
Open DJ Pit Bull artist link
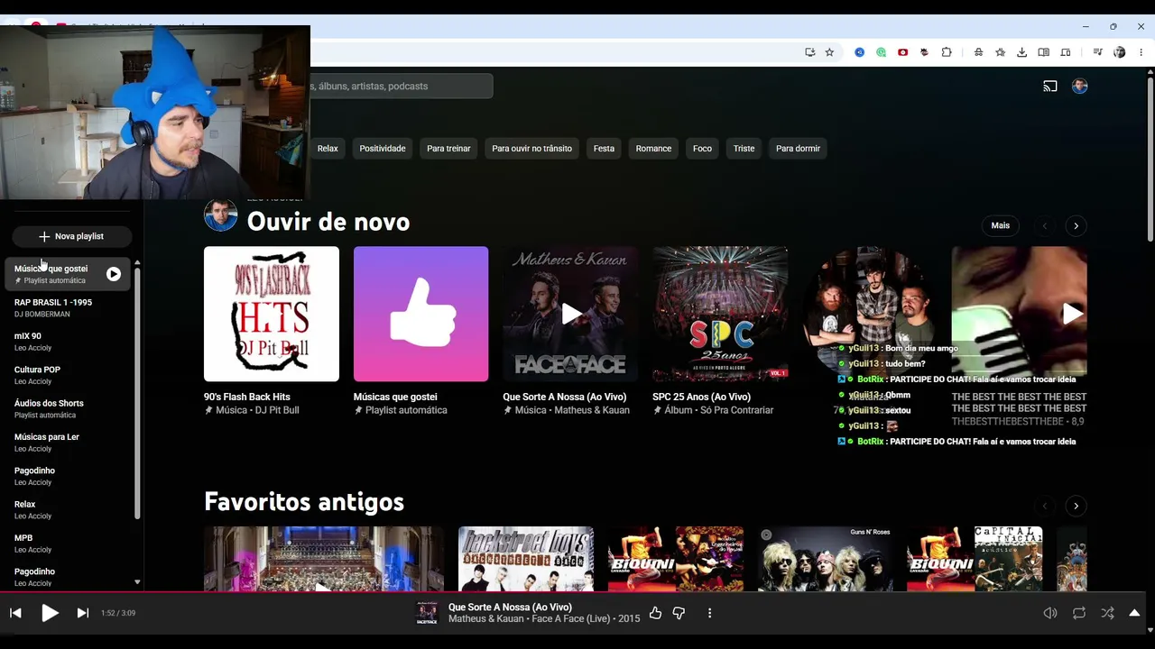point(277,410)
